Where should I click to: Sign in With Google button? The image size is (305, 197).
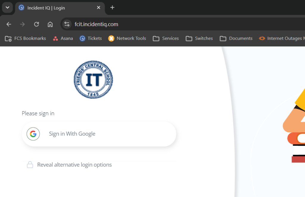click(x=99, y=134)
